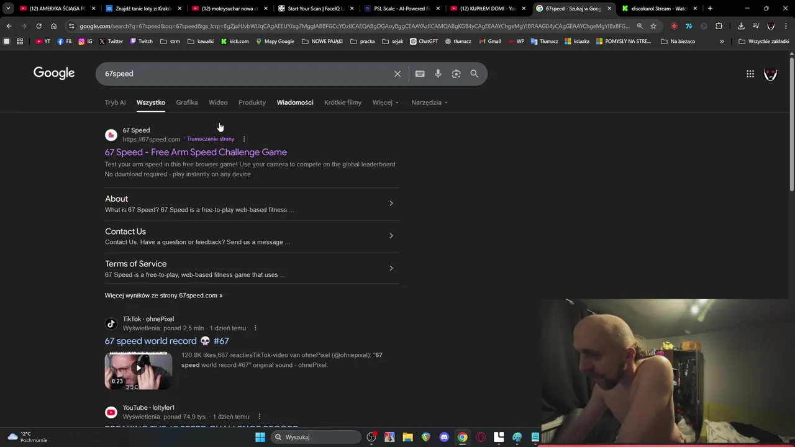Screen dimensions: 795x447
Task: Open the Google account avatar
Action: pos(770,74)
